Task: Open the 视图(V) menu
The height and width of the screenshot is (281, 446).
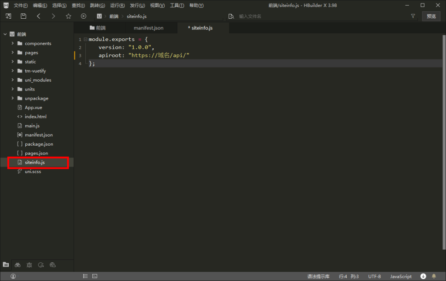Action: tap(157, 5)
